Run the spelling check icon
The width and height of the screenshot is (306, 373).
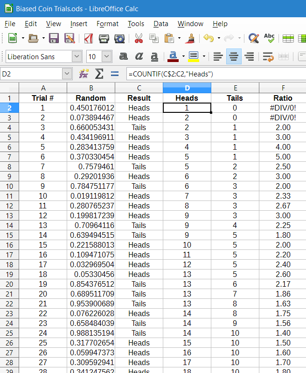pyautogui.click(x=269, y=38)
